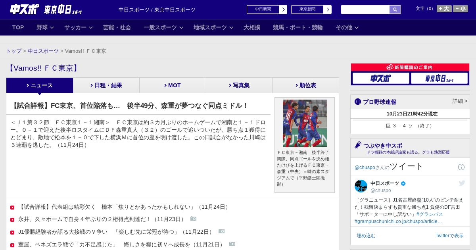Click 中日スポーツ / 東京中日スポーツ header text
Screen dimensions: 476x250
coord(157,10)
